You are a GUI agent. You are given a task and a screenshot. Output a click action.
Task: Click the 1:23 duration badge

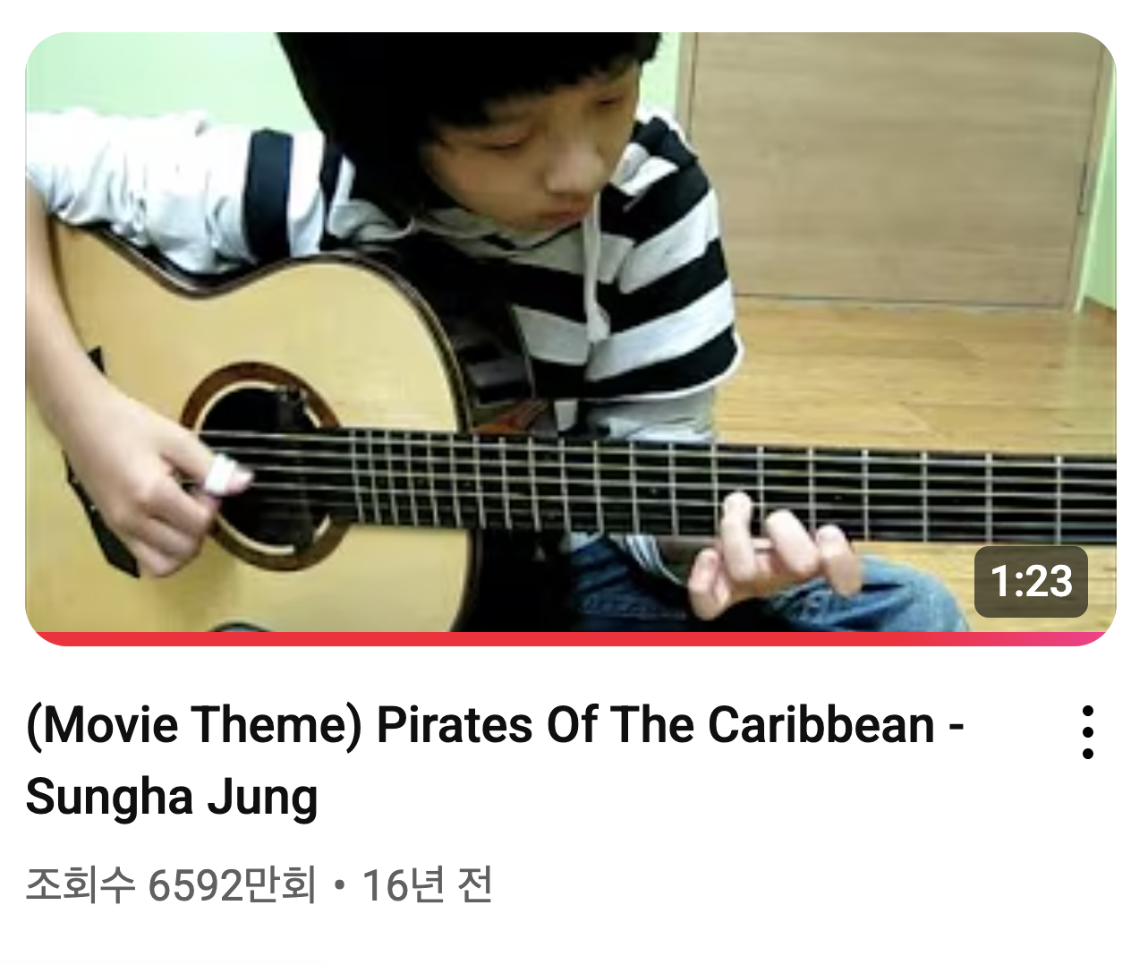click(x=1031, y=581)
